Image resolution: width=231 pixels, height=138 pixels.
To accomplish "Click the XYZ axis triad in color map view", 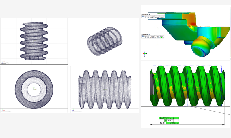I will tap(145, 53).
